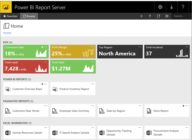Click the Upload arrow icon
This screenshot has height=140, width=192.
150,16
